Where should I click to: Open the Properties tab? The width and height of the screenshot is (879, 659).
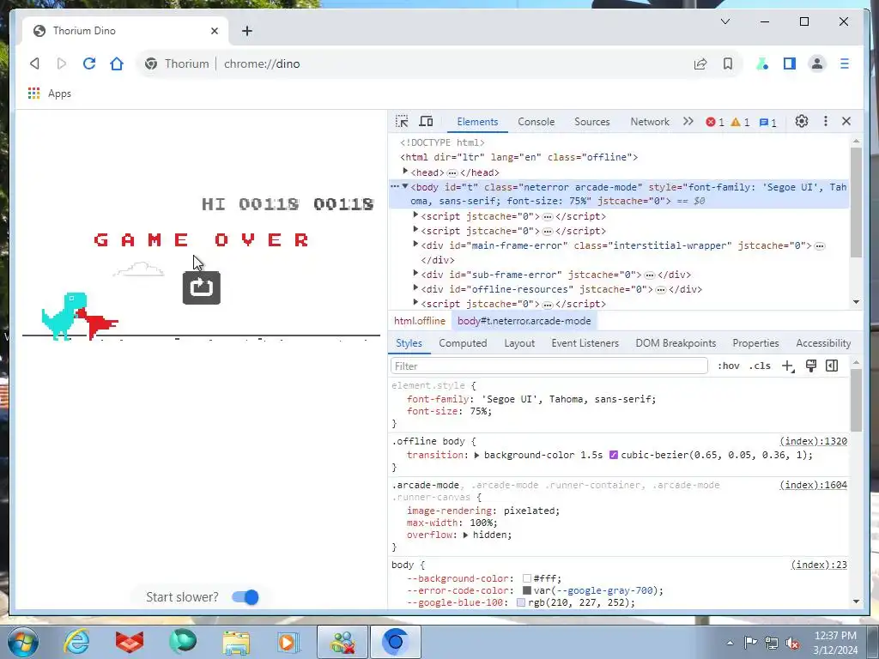(x=755, y=343)
